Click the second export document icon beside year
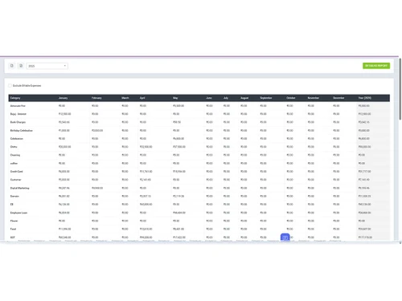402x301 pixels. tap(21, 66)
